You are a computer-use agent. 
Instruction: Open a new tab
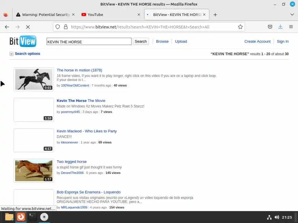click(x=215, y=15)
